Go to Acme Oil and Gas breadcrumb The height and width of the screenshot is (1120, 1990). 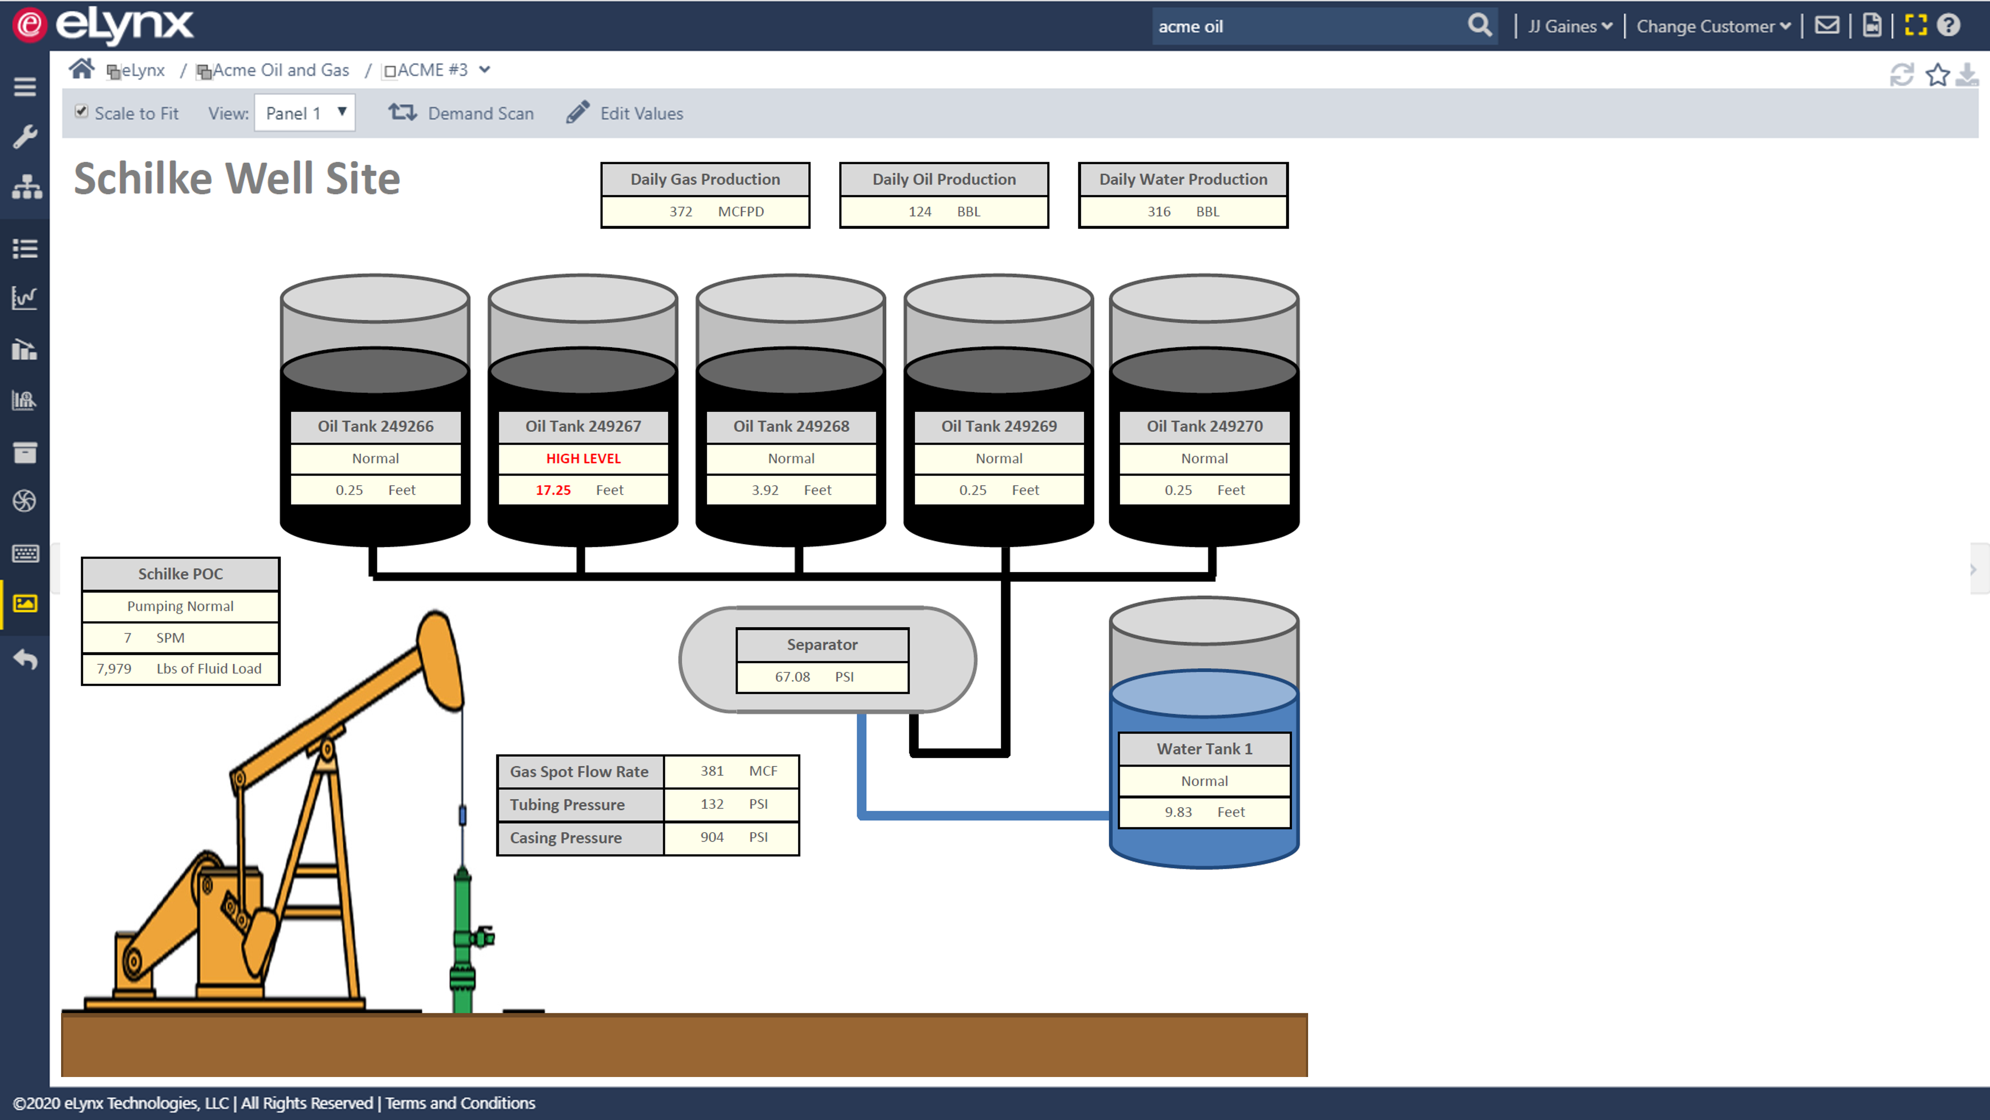click(281, 70)
